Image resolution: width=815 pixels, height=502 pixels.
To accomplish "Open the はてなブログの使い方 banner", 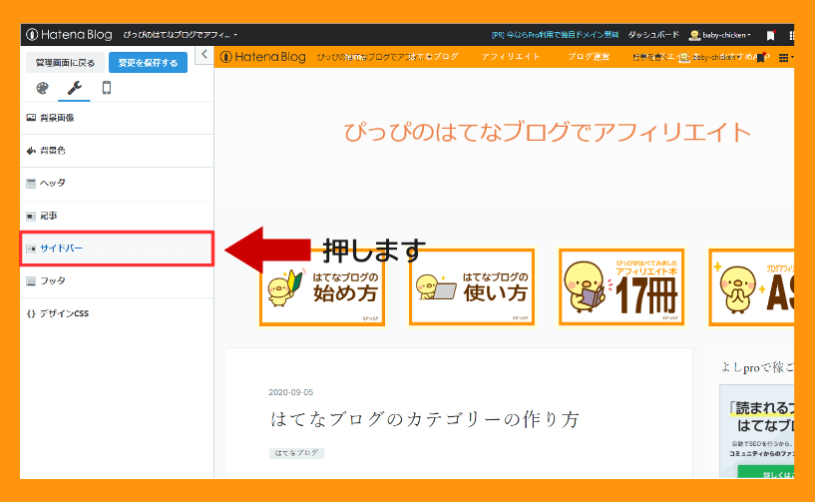I will click(472, 287).
